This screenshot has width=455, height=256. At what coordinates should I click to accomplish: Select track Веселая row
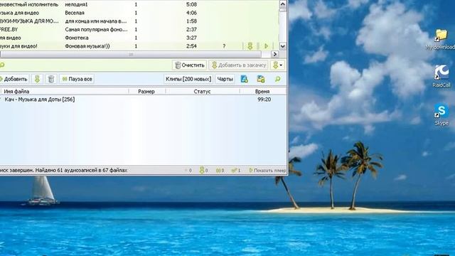tap(139, 13)
